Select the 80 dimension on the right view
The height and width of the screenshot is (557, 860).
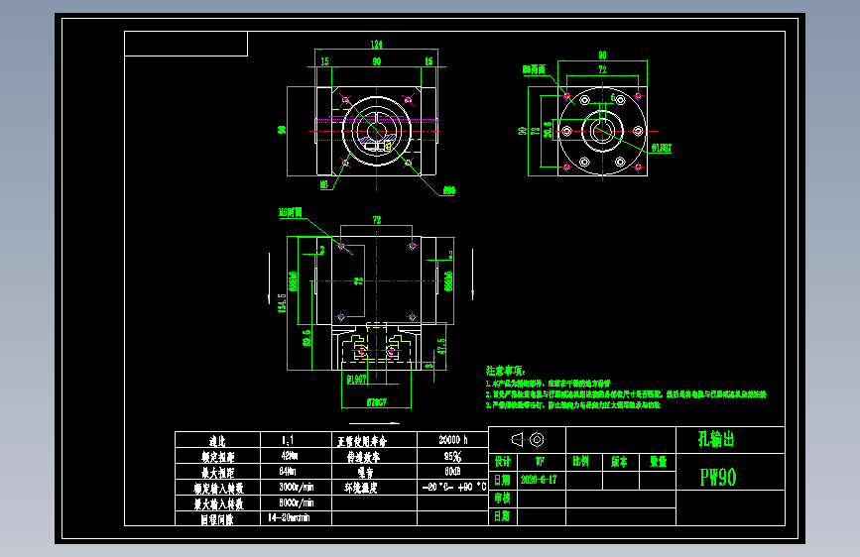coord(602,56)
